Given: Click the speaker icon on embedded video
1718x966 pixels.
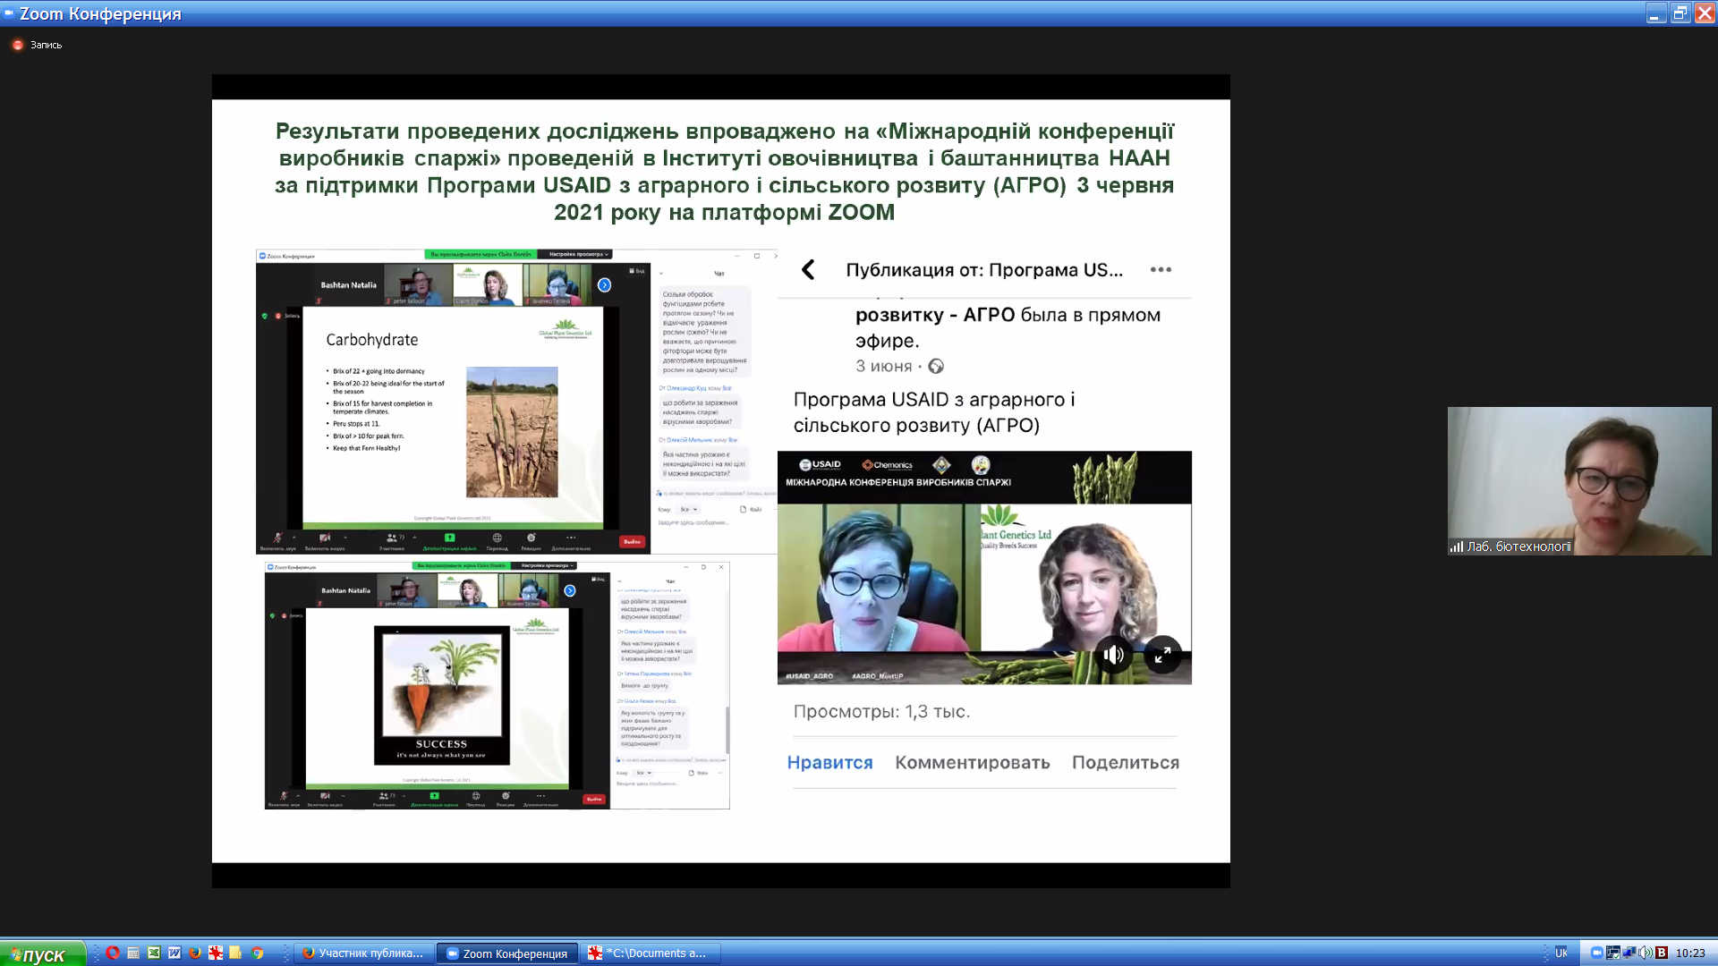Looking at the screenshot, I should click(1113, 655).
